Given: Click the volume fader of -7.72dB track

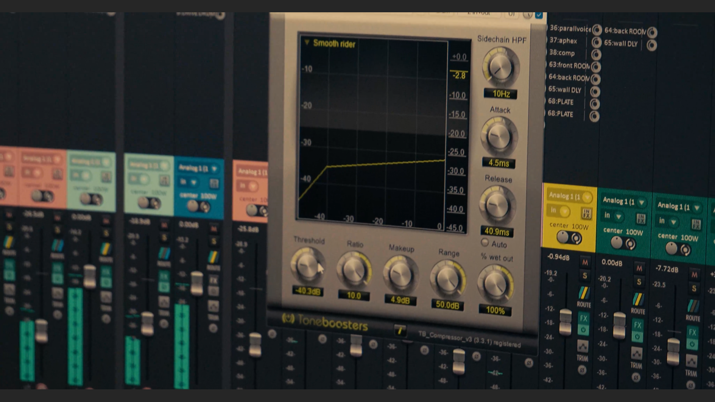Looking at the screenshot, I should point(673,351).
